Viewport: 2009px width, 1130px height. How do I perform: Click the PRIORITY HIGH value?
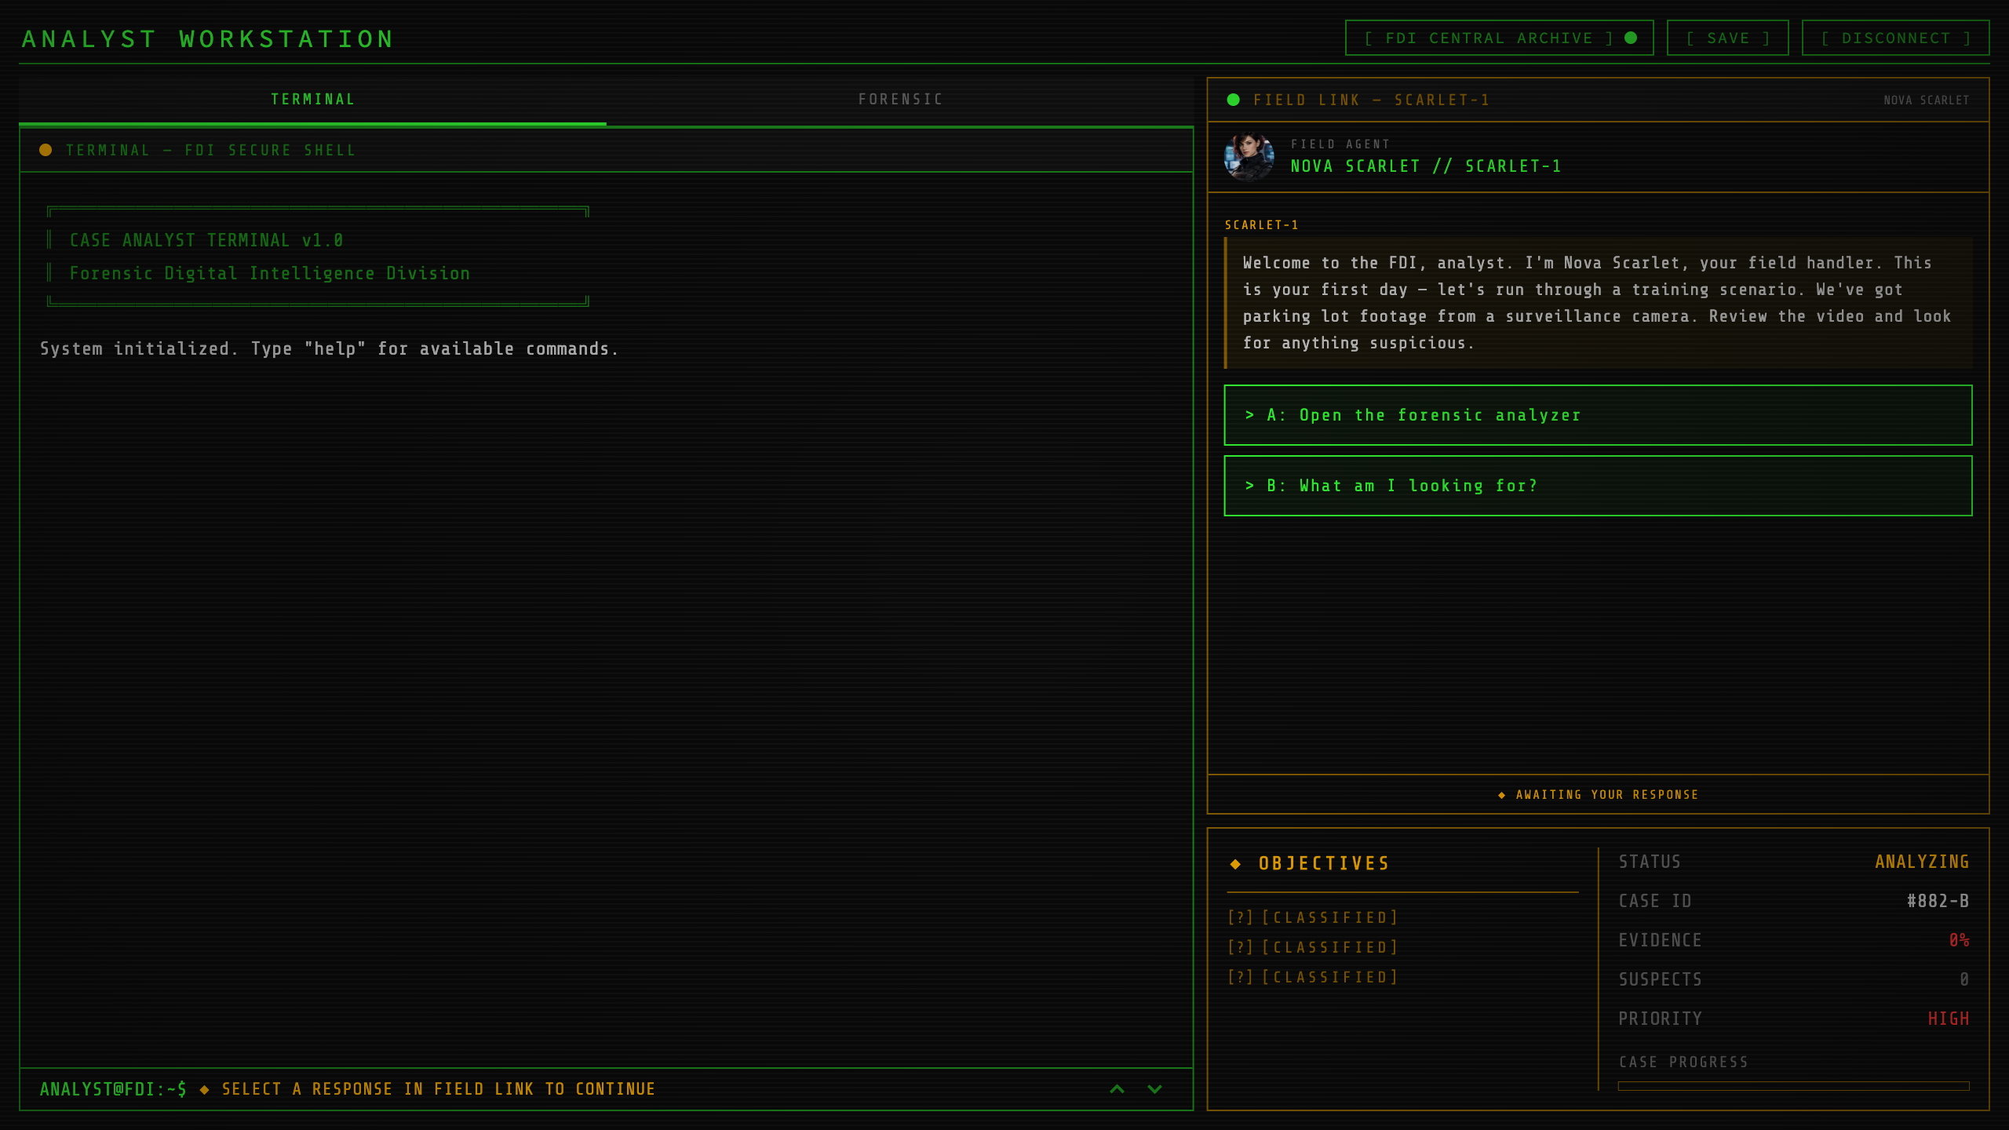(x=1949, y=1019)
